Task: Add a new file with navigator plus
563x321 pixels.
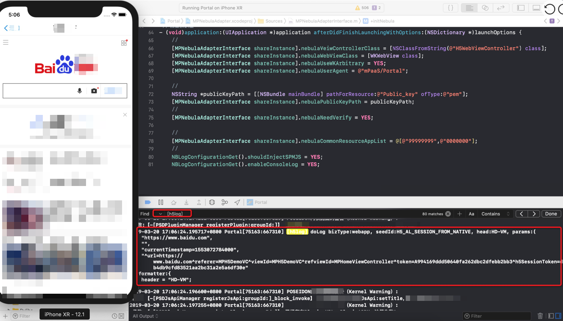Action: coord(5,316)
